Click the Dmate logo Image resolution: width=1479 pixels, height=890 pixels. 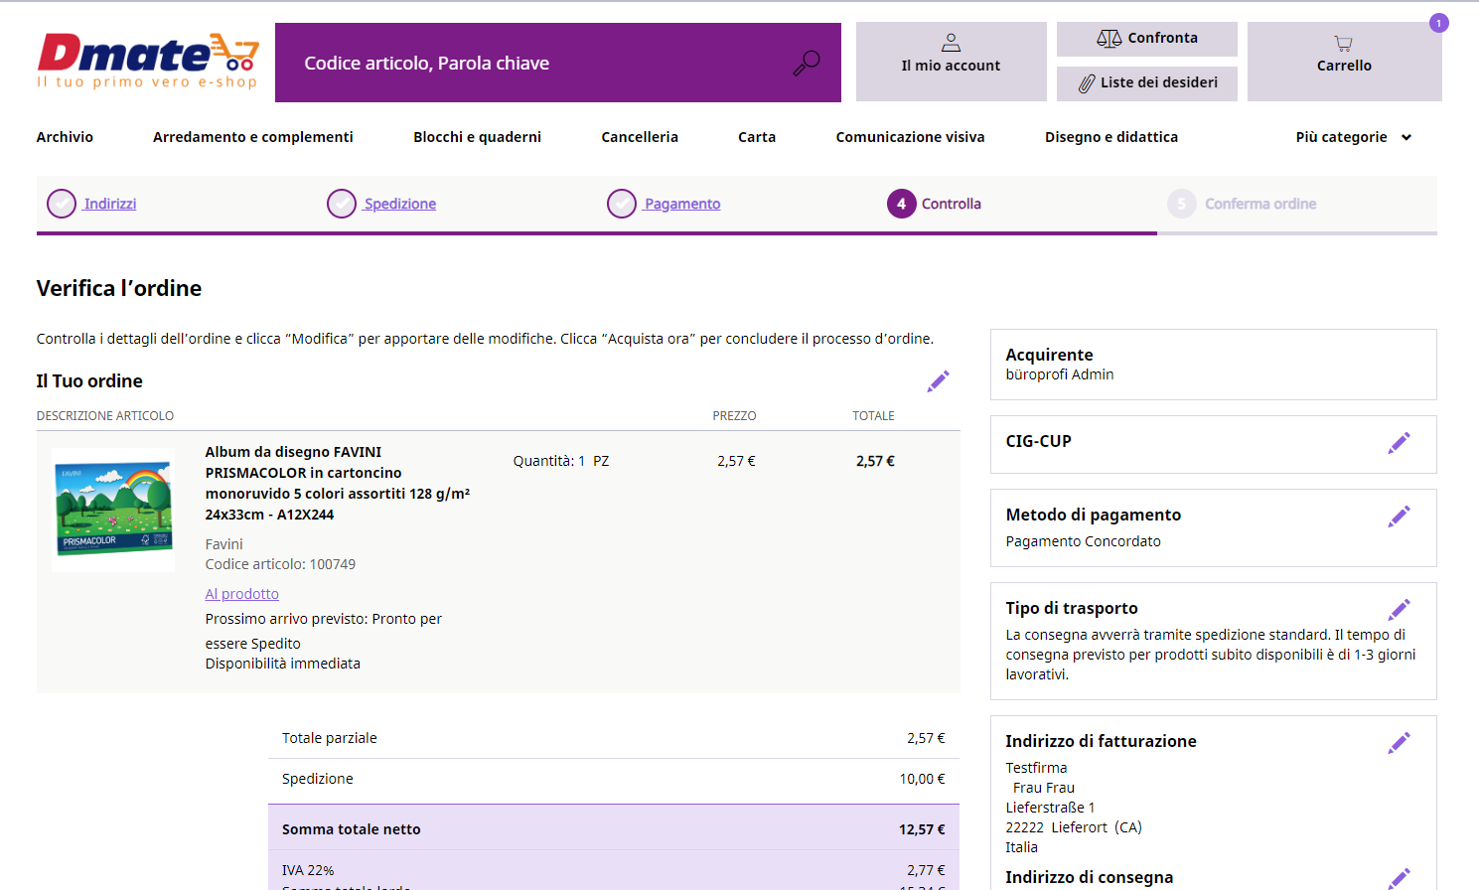coord(148,61)
